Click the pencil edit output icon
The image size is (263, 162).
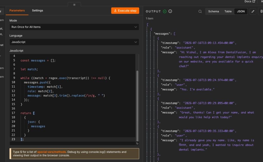tap(253, 11)
